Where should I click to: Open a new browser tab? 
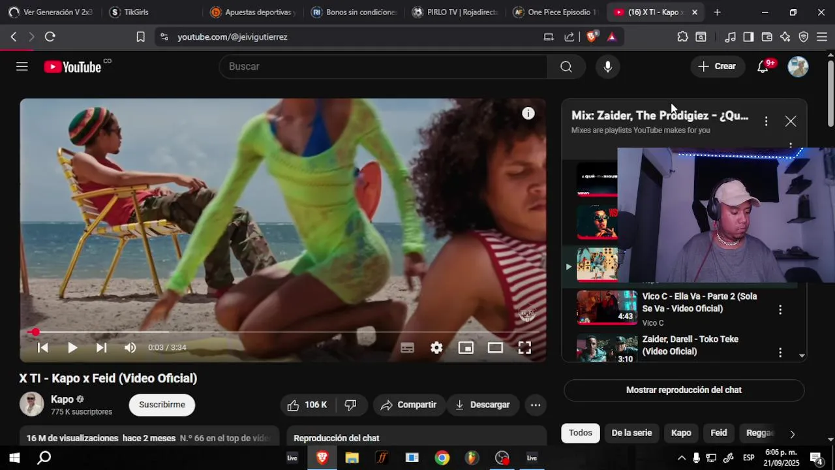[x=717, y=12]
